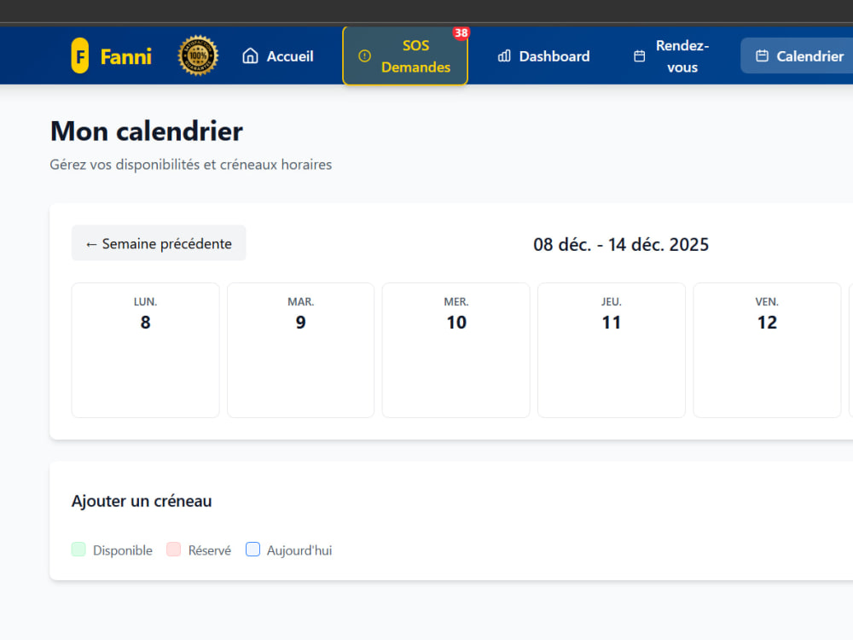Click the Réservé legend label
Screen dimensions: 853x640
[x=210, y=550]
